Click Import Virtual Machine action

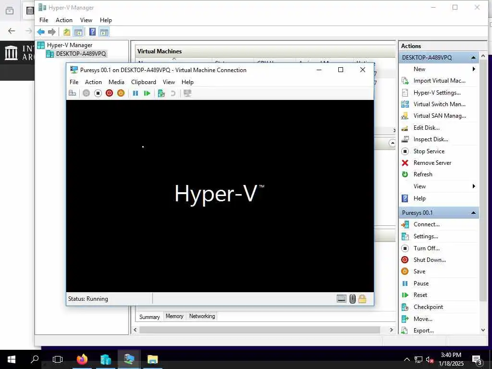pyautogui.click(x=439, y=81)
